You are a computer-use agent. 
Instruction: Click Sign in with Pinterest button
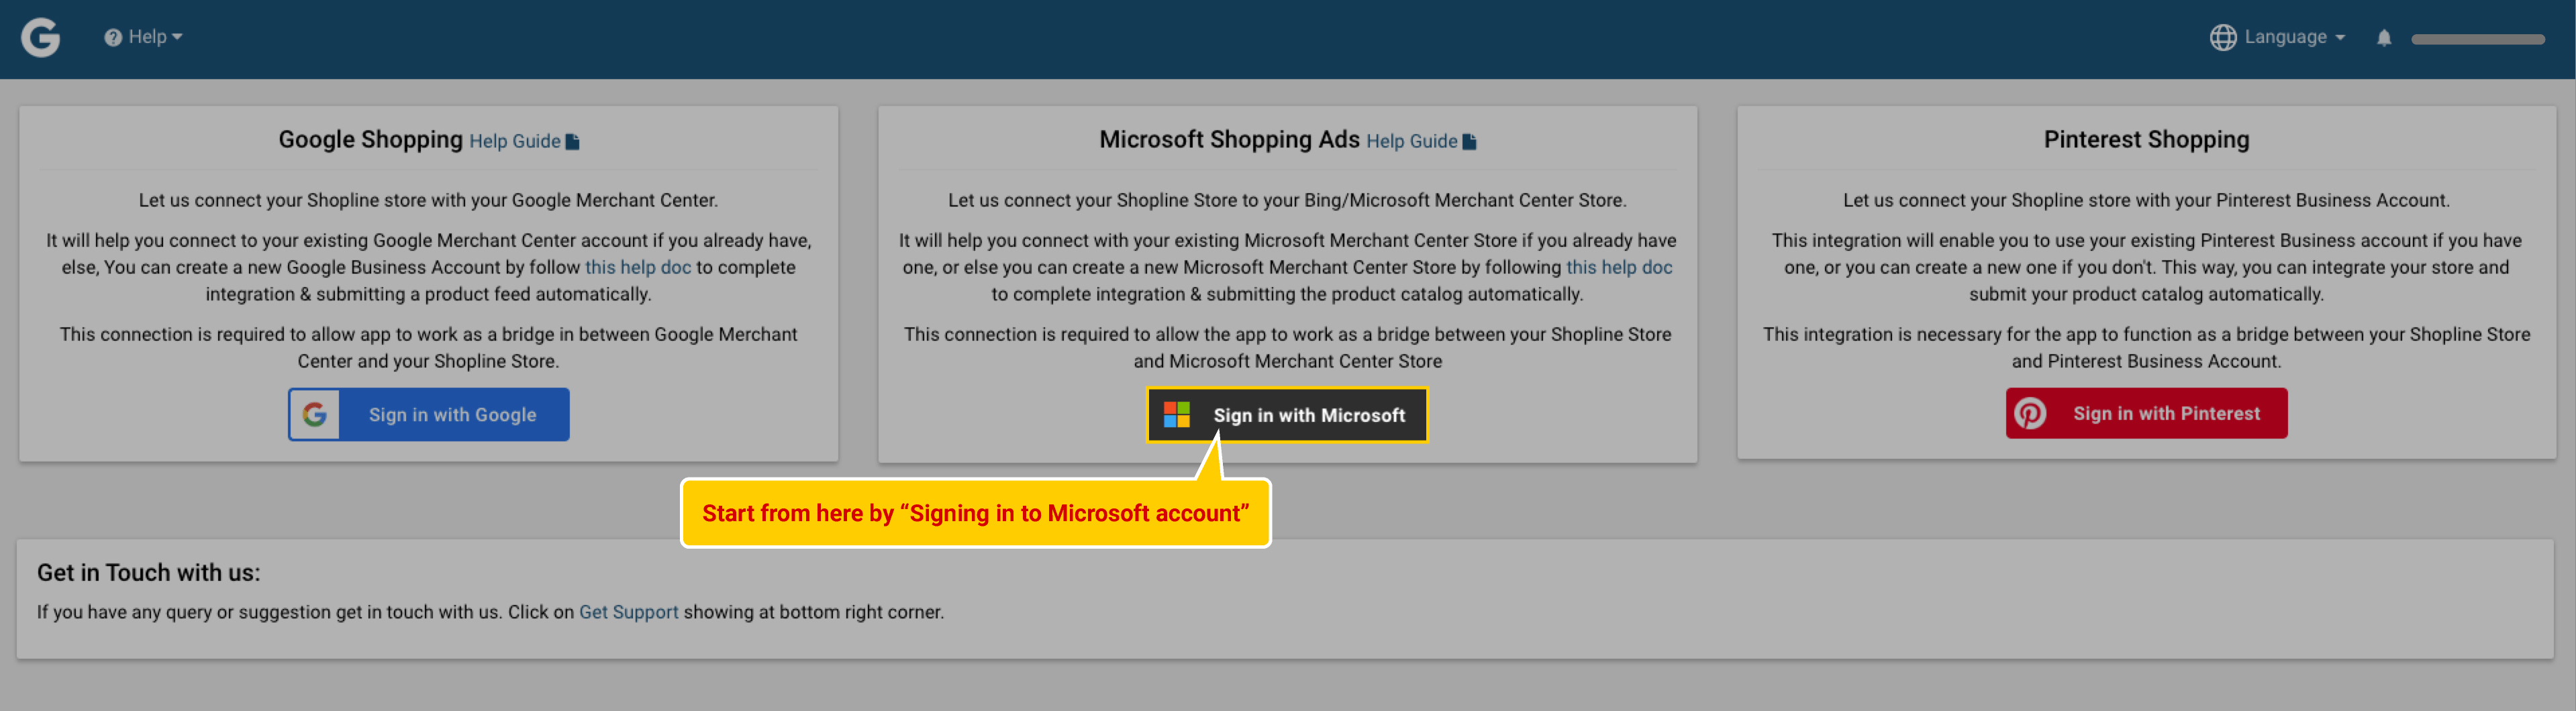[2146, 413]
